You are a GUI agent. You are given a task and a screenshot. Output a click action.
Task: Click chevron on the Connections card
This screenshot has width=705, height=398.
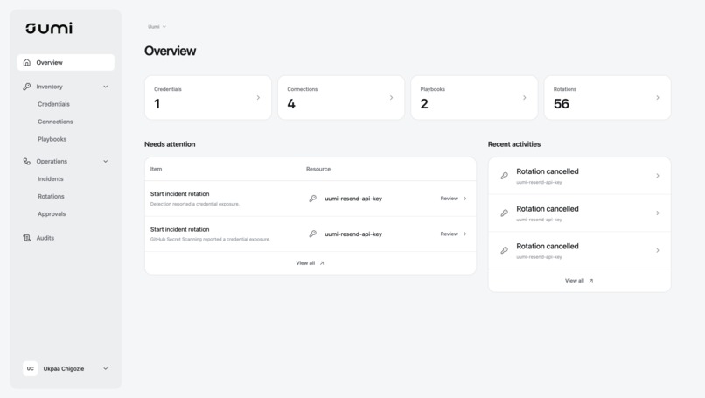[x=391, y=98]
